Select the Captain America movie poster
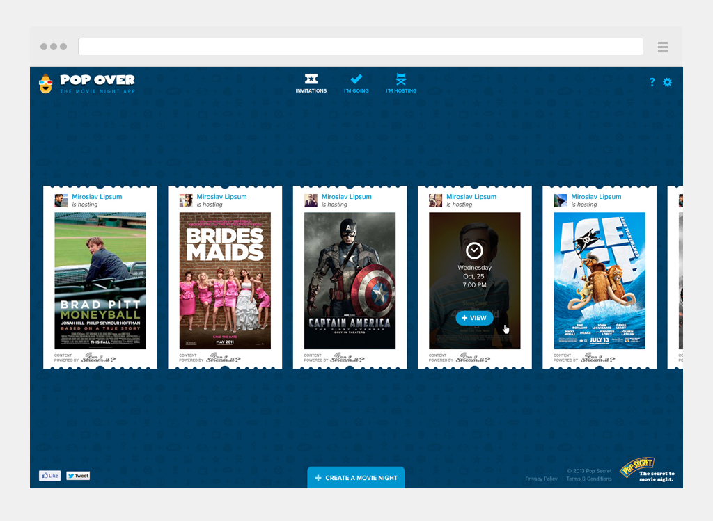Viewport: 713px width, 521px height. [350, 280]
